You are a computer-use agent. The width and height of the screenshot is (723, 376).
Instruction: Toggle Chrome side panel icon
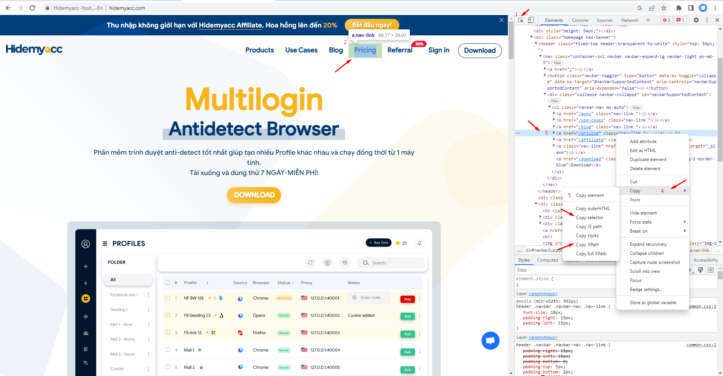click(x=691, y=8)
